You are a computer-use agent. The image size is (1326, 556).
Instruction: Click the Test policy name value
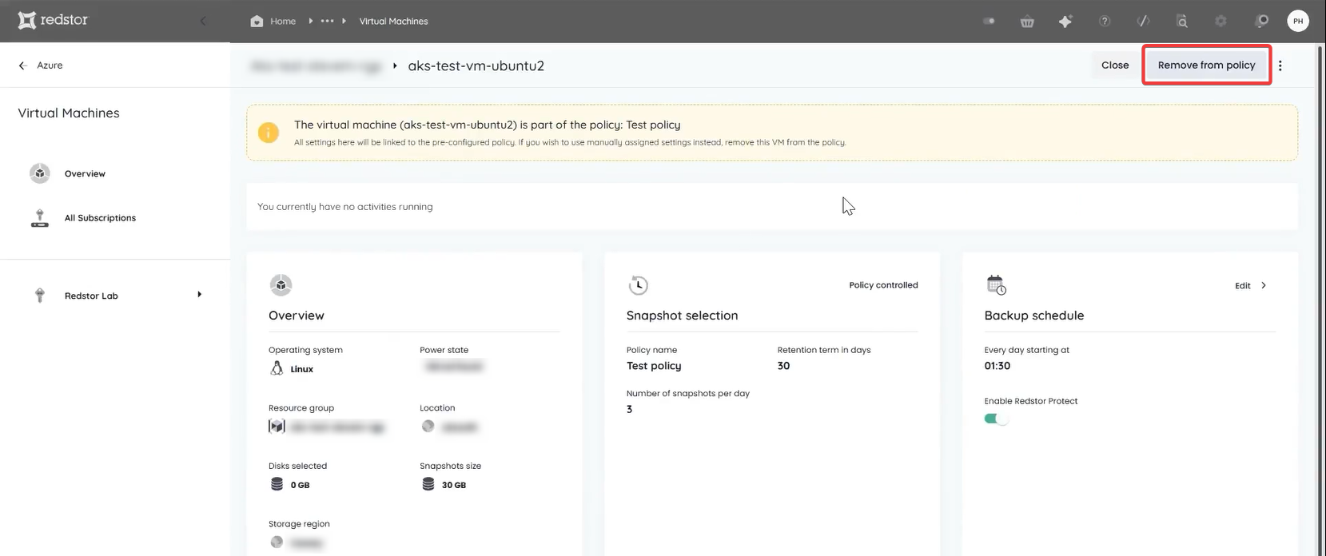point(654,366)
